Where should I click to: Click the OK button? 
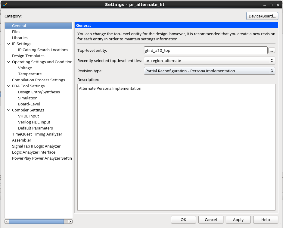[183, 220]
